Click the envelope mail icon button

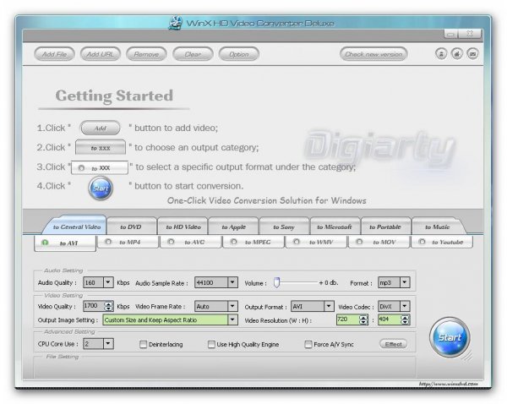[x=472, y=54]
